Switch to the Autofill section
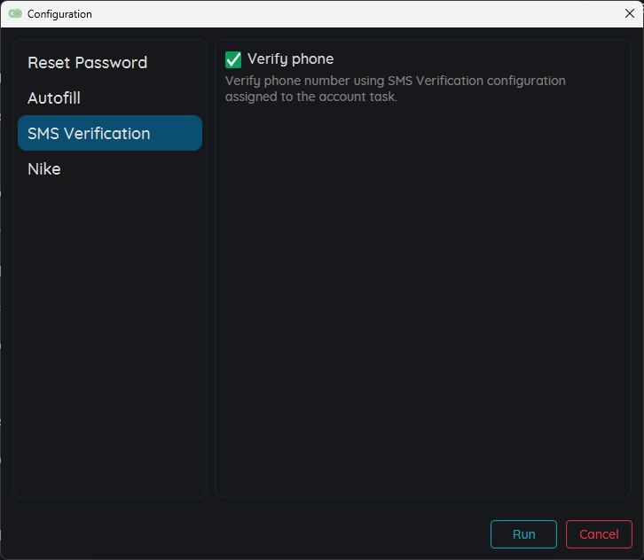Screen dimensions: 644x560 pos(54,98)
